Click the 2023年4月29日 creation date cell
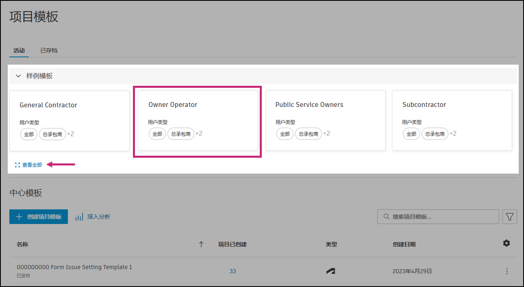The width and height of the screenshot is (524, 287). pos(412,271)
